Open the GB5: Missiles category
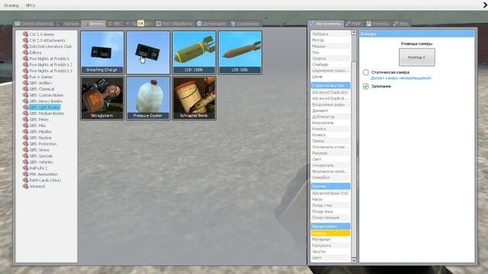Image resolution: width=488 pixels, height=274 pixels. 40,132
